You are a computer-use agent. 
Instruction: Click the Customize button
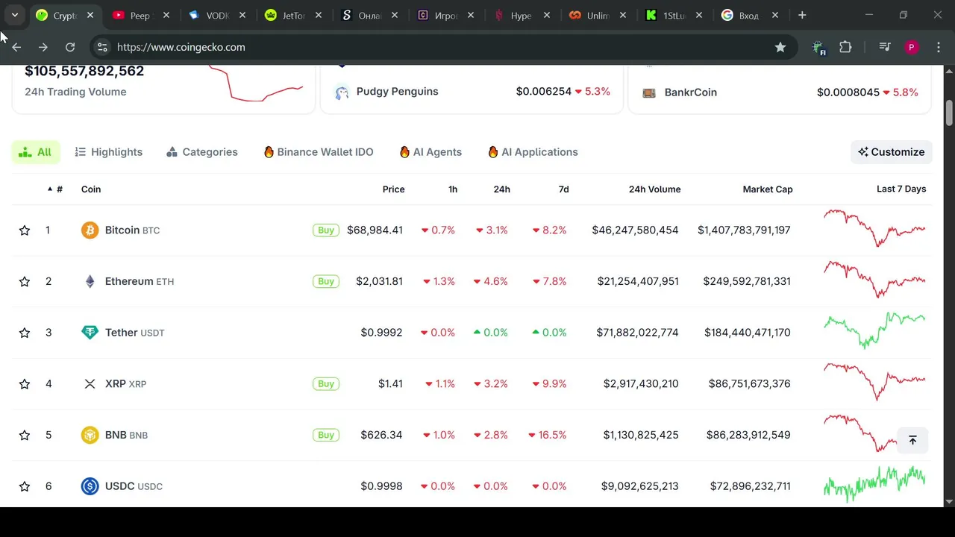(x=892, y=152)
